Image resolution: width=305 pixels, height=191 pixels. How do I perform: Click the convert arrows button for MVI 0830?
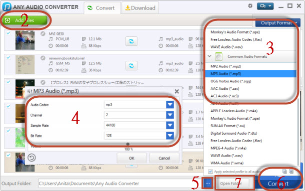(x=131, y=41)
